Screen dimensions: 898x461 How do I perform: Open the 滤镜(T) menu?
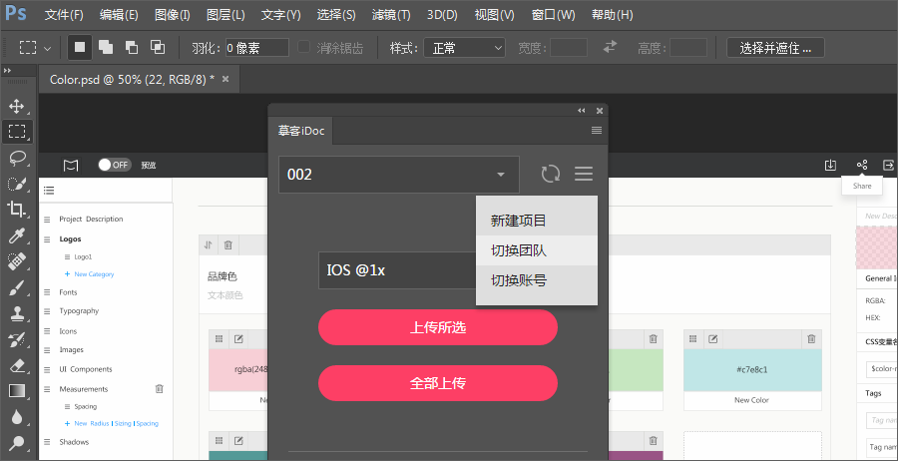(391, 15)
